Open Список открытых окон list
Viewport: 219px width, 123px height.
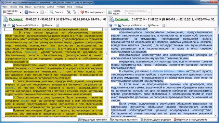138,12
